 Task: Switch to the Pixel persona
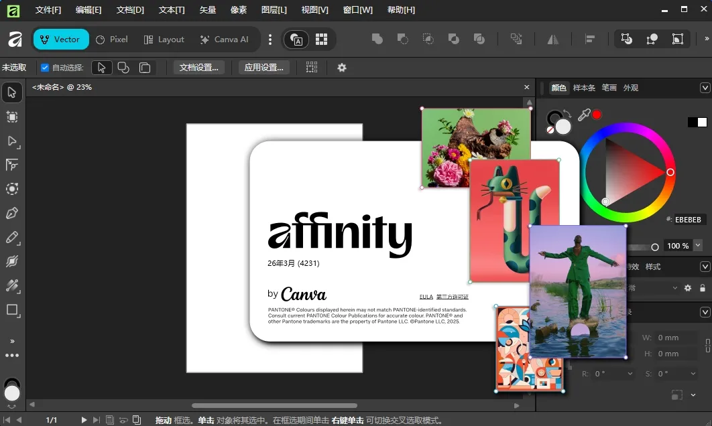pyautogui.click(x=111, y=40)
